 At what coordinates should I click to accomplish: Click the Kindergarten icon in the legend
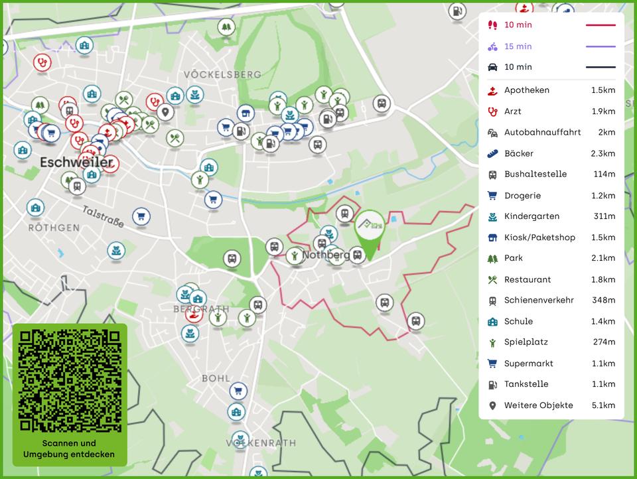(x=492, y=216)
